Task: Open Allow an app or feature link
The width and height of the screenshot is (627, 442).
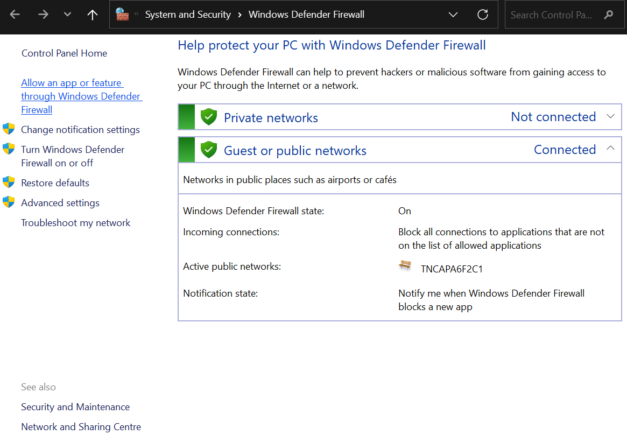Action: point(81,96)
